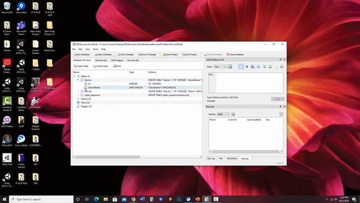Undock the Edit Database Cell panel
360x203 pixels.
pos(280,60)
